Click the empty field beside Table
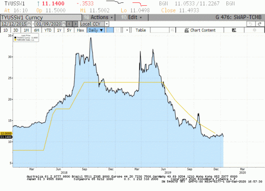 coord(159,30)
